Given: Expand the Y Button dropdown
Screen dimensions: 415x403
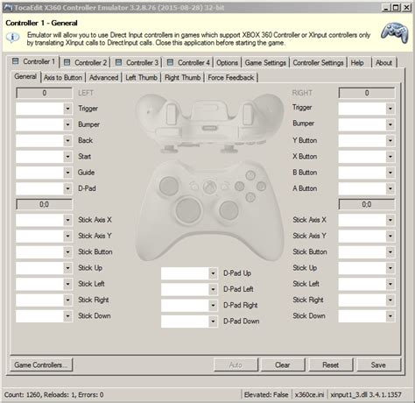Looking at the screenshot, I should coord(390,141).
